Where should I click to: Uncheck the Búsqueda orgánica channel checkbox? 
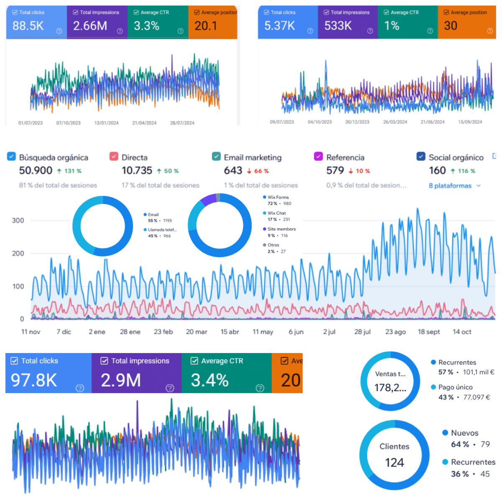click(x=11, y=156)
